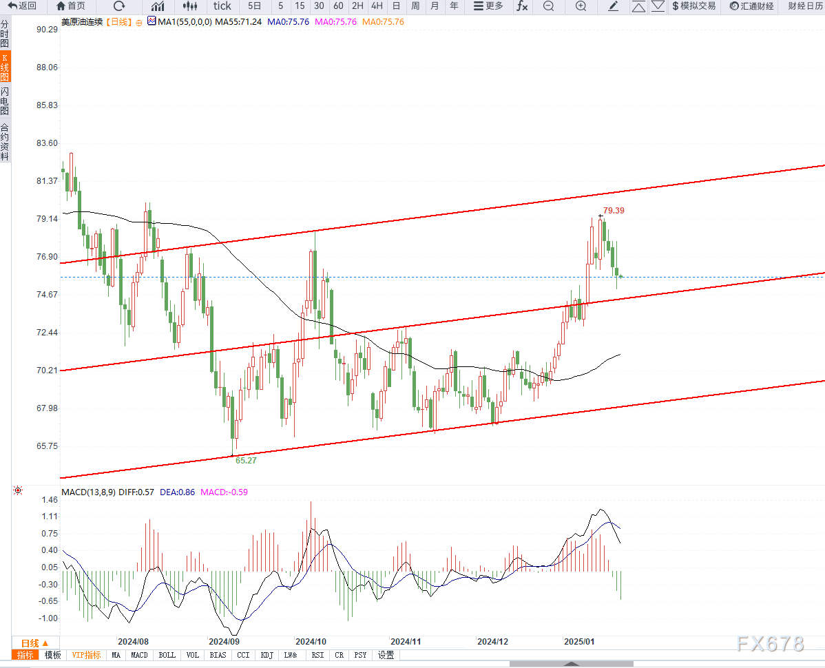Switch to the 模板 tab
This screenshot has height=668, width=825.
point(52,655)
